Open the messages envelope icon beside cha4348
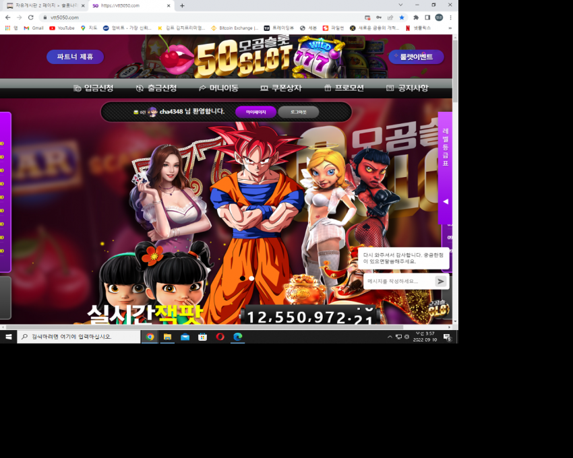Screen dimensions: 573x458 pos(136,112)
